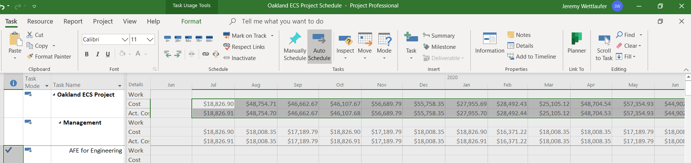This screenshot has width=691, height=163.
Task: Unlink the selected tasks
Action: (x=216, y=54)
